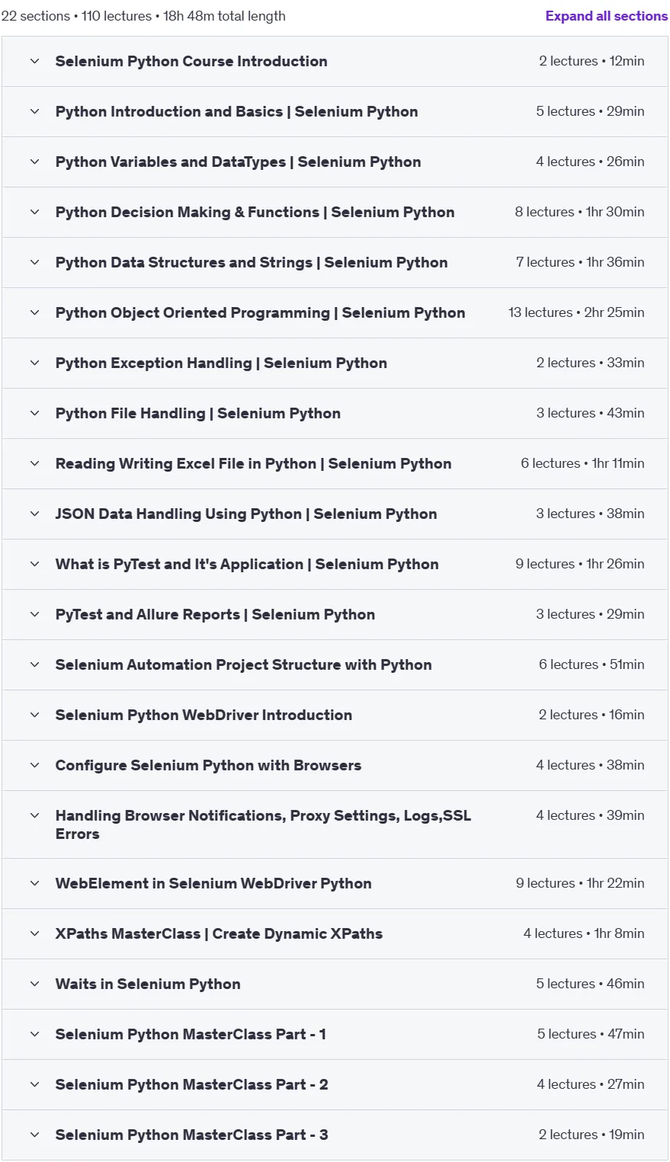Expand chevron for Configure Selenium Python with Browsers
Viewport: 670px width, 1162px height.
click(34, 765)
